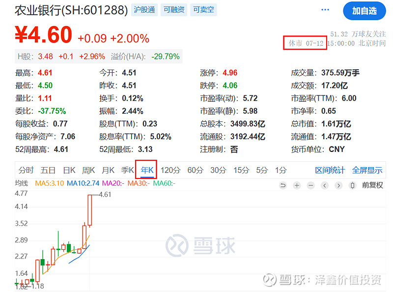Click the stock title 农业银行(SH:601288)

[x=71, y=10]
